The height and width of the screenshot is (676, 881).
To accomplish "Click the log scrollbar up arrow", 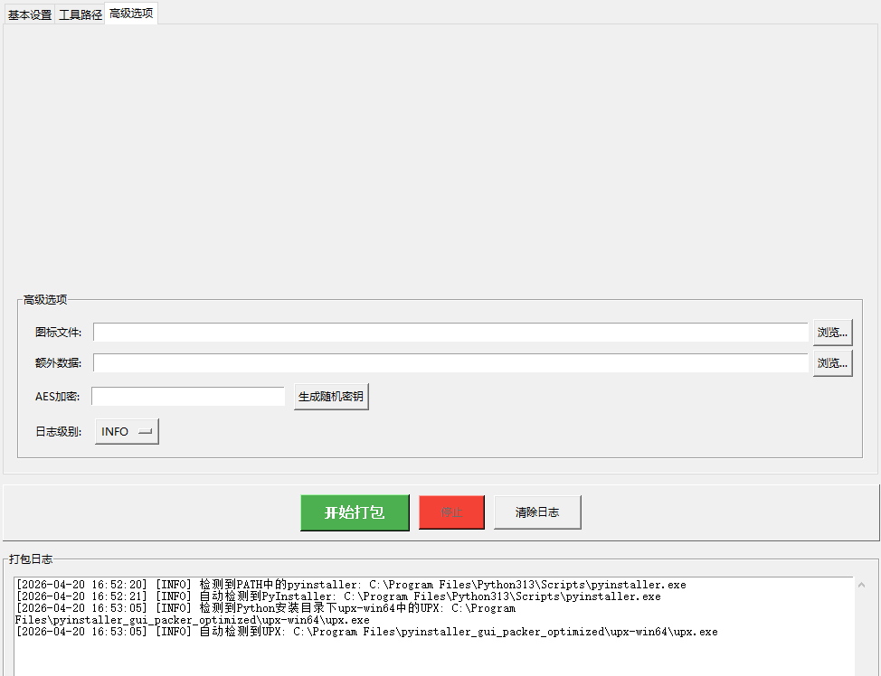I will [x=861, y=586].
